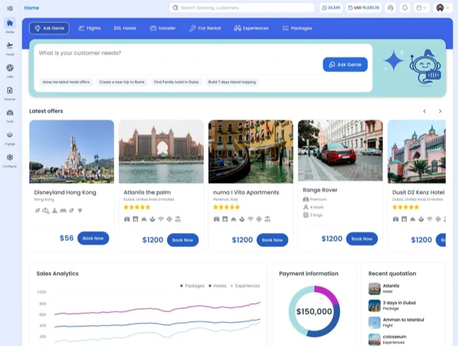
Task: Book Now the Disneyland Hong Kong offer
Action: (93, 239)
